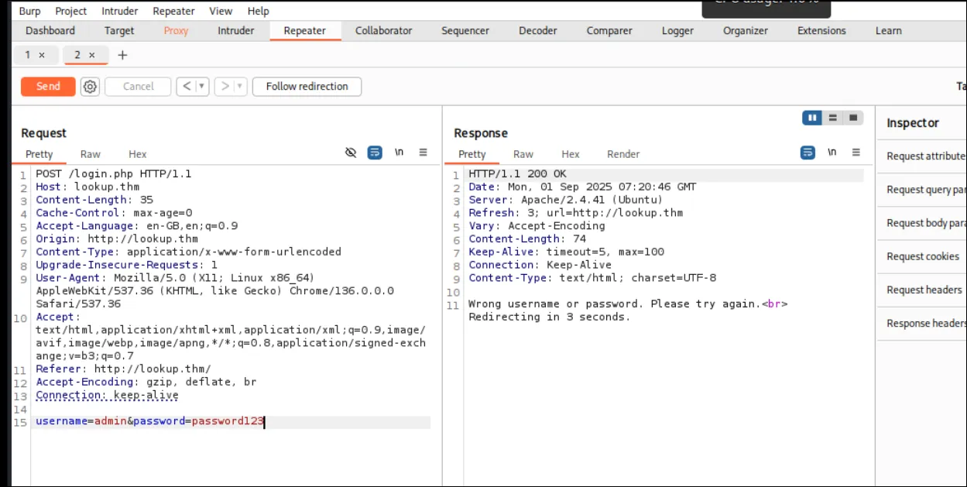Select Hex view in Request pane
This screenshot has width=967, height=487.
coord(138,154)
